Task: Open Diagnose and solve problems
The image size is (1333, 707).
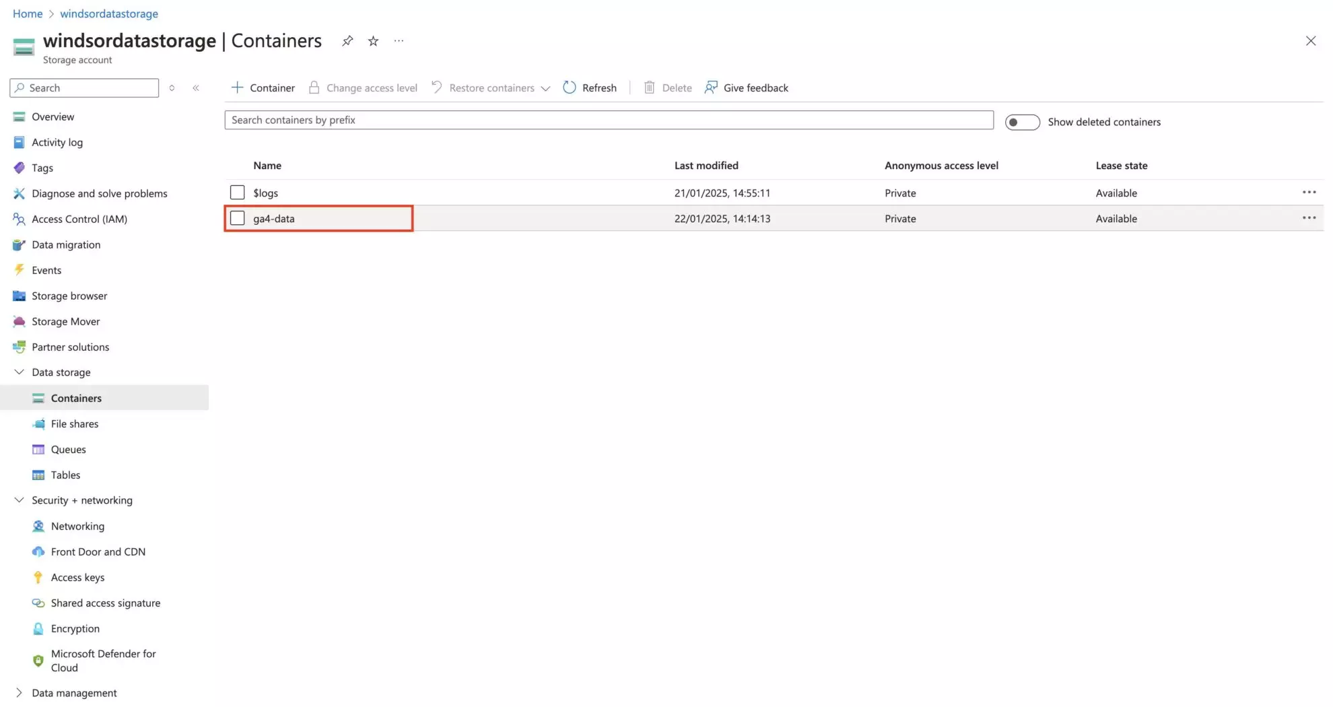Action: tap(99, 193)
